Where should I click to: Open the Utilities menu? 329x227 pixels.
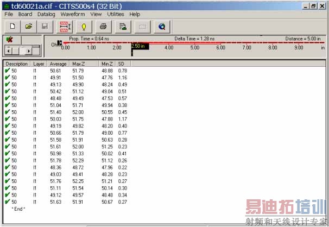click(x=116, y=14)
